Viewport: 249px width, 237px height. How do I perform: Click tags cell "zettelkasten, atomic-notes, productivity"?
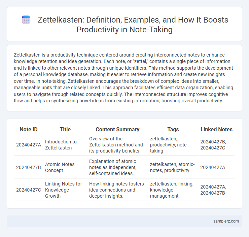coord(173,167)
